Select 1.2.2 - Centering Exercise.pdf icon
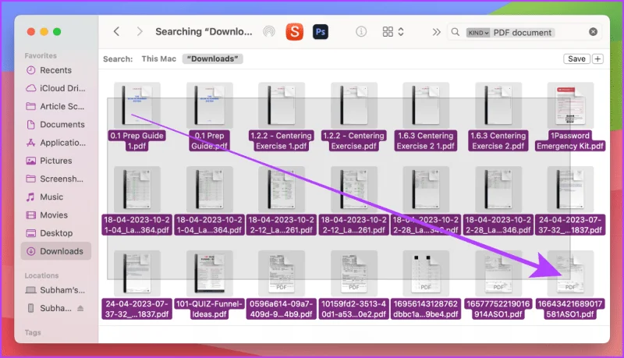 [x=354, y=105]
